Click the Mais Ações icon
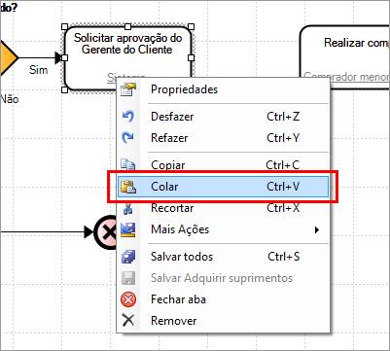This screenshot has height=351, width=390. (x=128, y=229)
